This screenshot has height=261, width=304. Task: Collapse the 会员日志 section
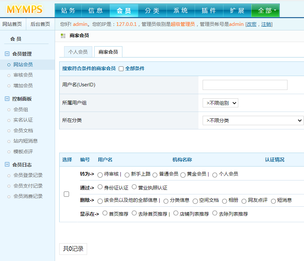[x=7, y=165]
